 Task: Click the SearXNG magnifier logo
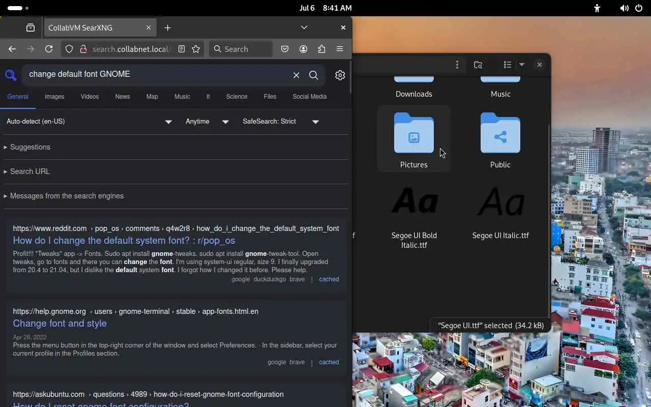coord(11,75)
